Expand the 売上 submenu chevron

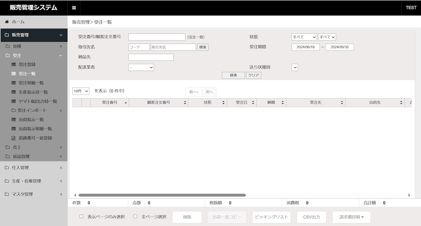pos(61,147)
